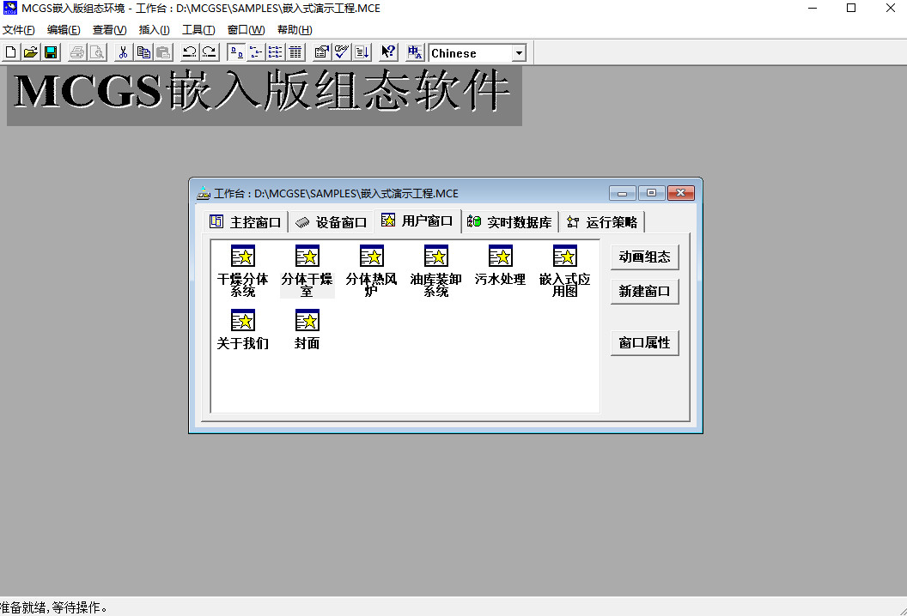The height and width of the screenshot is (616, 907).
Task: Activate the context help arrow icon
Action: tap(388, 52)
